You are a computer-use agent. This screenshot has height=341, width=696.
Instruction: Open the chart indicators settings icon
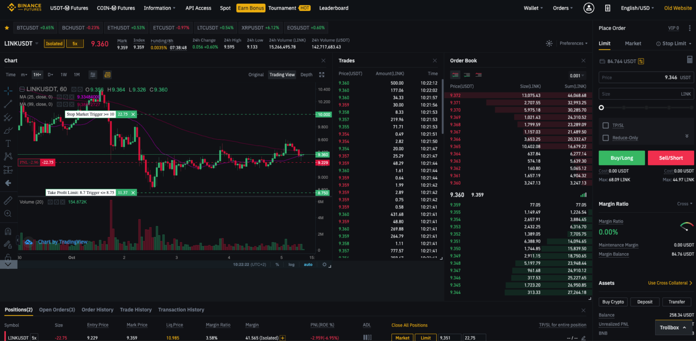pos(92,75)
